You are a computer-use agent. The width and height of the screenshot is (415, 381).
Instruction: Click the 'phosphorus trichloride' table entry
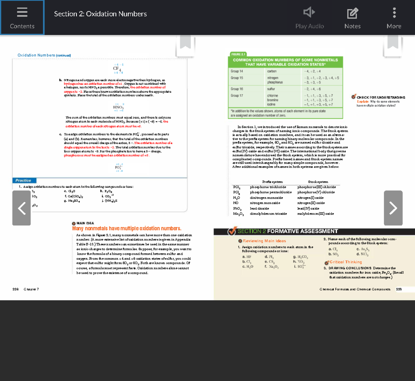tap(268, 187)
